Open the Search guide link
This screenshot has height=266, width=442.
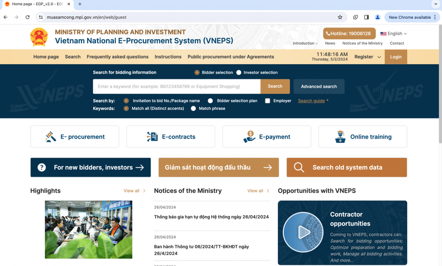311,100
